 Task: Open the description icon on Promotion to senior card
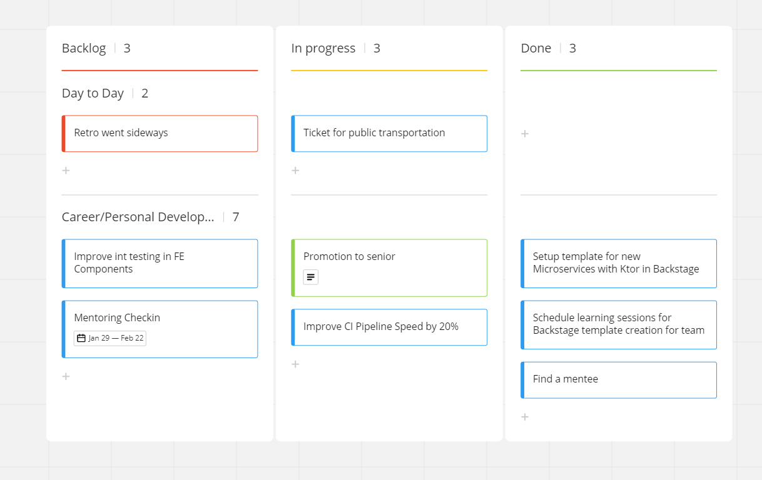point(310,276)
